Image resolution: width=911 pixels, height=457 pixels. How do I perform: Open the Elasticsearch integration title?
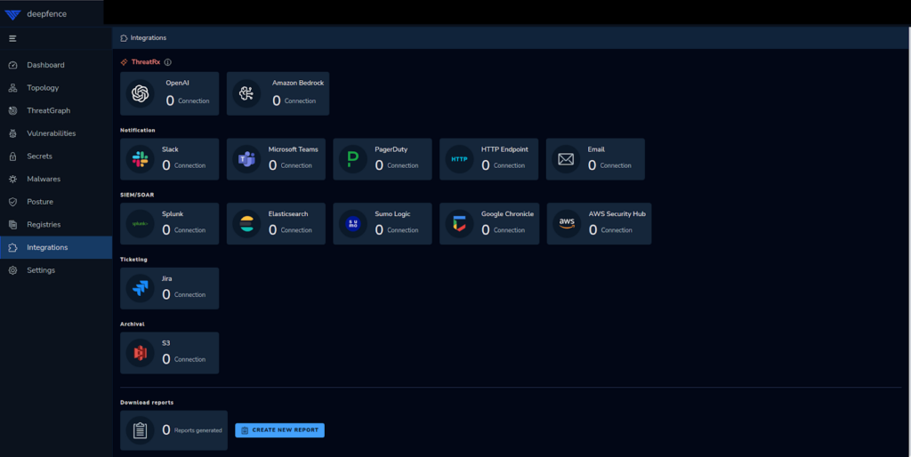click(x=288, y=213)
